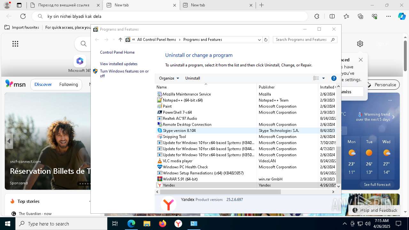Open Edge favorites star icon
The image size is (409, 230).
346,16
